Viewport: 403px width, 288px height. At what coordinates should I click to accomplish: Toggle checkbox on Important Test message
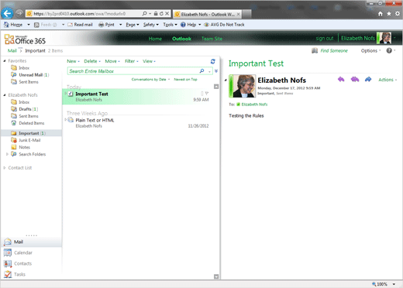(x=71, y=94)
